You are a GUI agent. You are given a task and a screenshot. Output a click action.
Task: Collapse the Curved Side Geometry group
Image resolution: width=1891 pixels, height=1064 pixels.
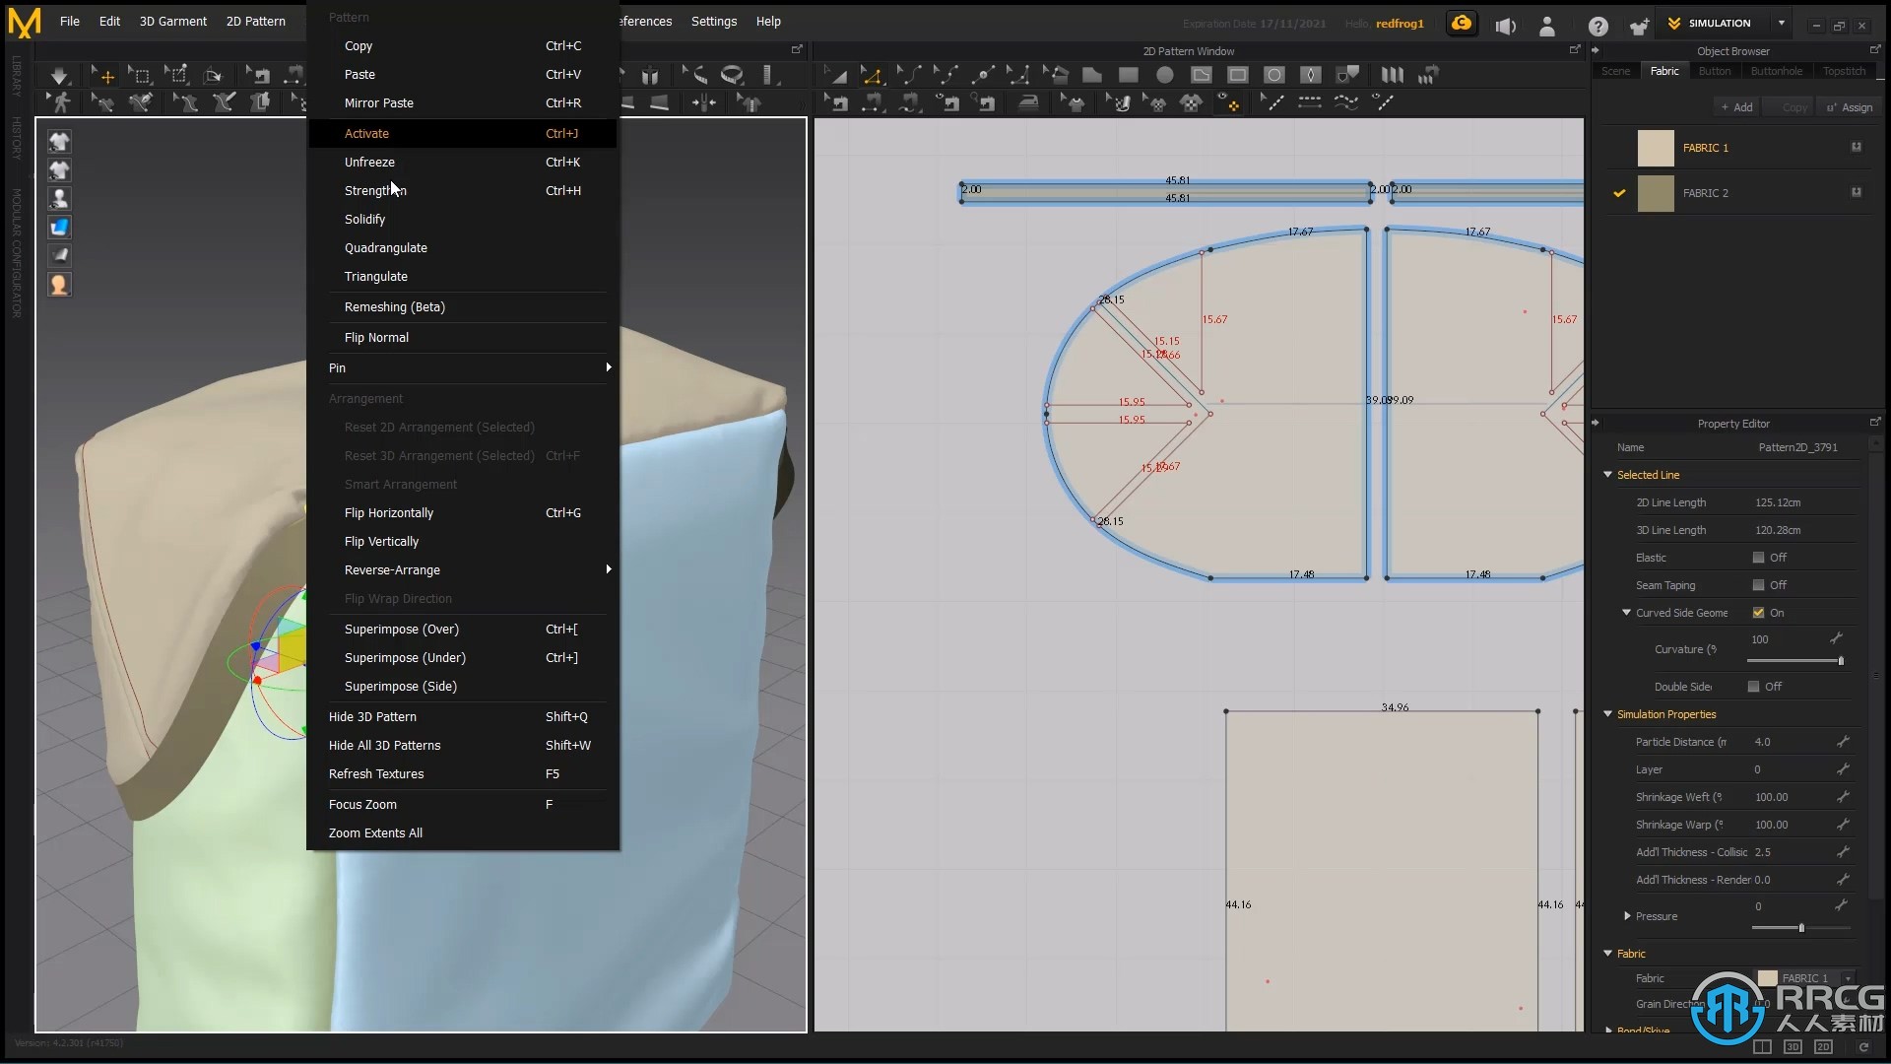(x=1626, y=613)
